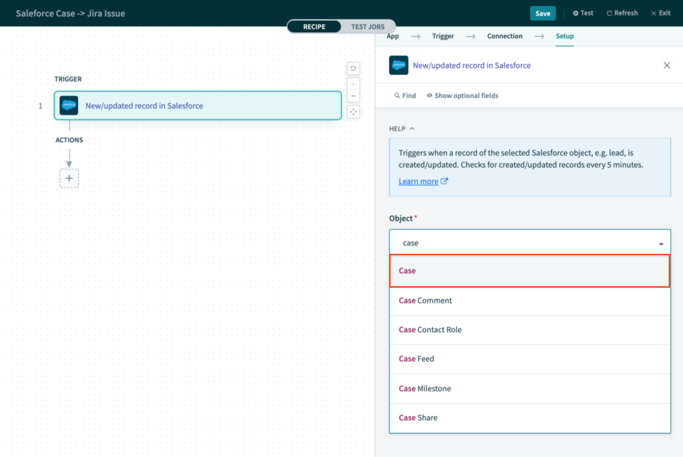Select Case from the Object dropdown list
The height and width of the screenshot is (457, 683).
click(529, 271)
